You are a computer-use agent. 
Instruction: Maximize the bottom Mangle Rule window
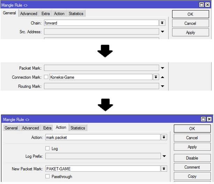coord(203,119)
